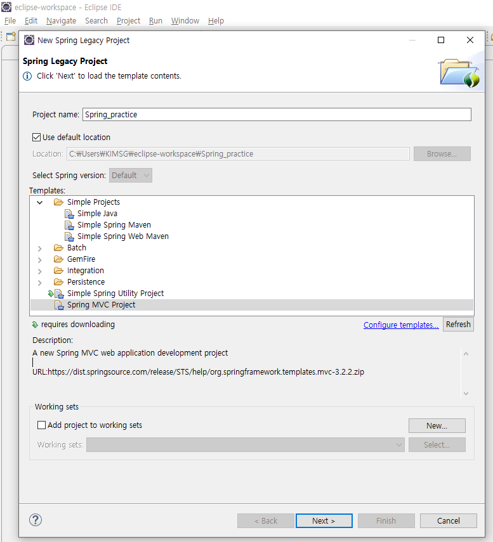Click the Next button
The height and width of the screenshot is (542, 493).
[324, 520]
